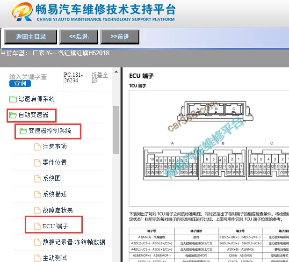Click the 自动变速器 open folder icon

coord(13,115)
